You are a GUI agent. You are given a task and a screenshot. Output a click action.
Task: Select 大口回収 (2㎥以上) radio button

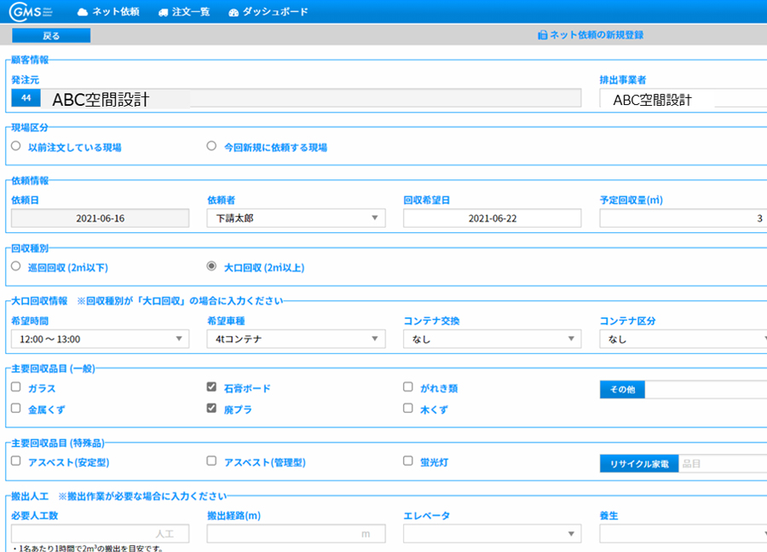211,266
